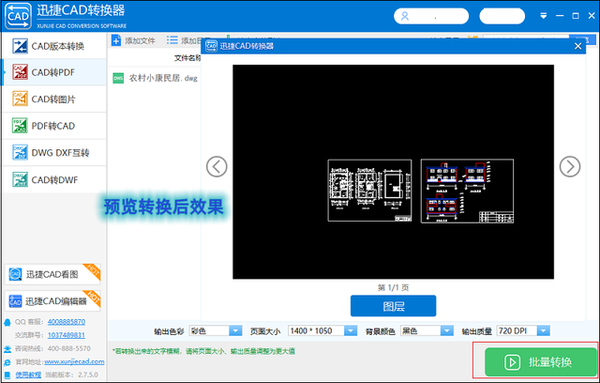Click the add-directory list icon

[172, 40]
